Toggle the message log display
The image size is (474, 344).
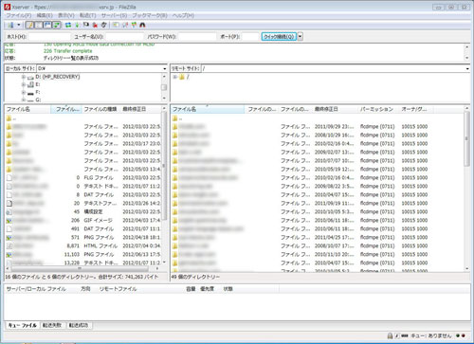[29, 25]
